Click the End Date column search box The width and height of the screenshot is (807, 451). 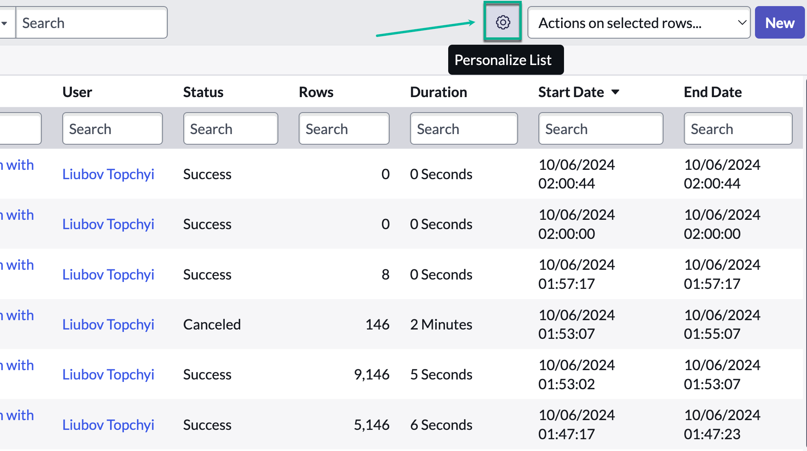[738, 128]
